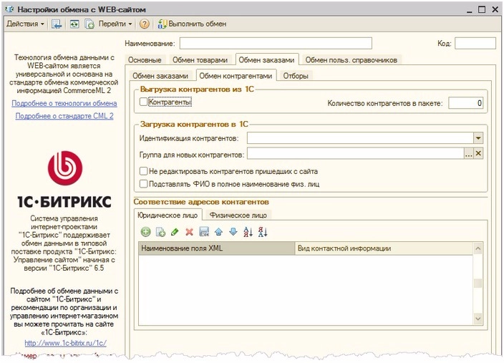Screen dimensions: 504x363
Task: Click the red Delete row icon
Action: pyautogui.click(x=189, y=231)
